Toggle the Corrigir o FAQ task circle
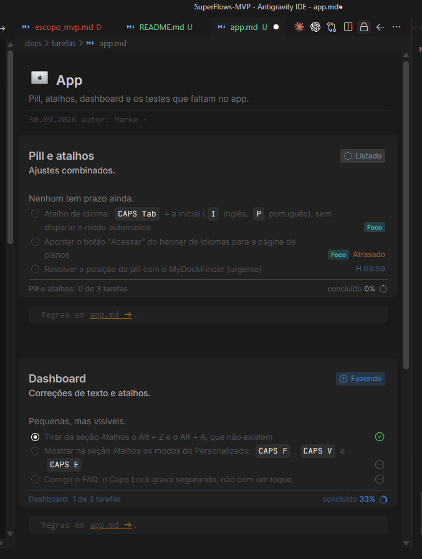The image size is (422, 559). (35, 480)
